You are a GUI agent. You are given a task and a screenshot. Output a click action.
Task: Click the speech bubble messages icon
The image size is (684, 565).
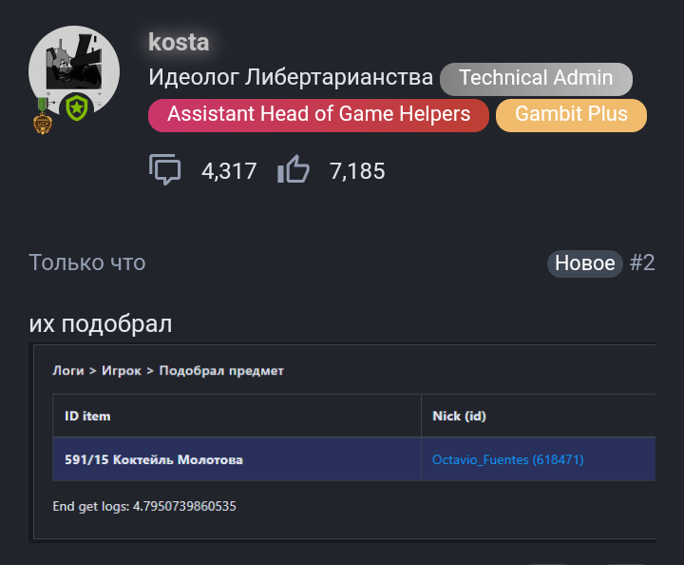coord(165,170)
